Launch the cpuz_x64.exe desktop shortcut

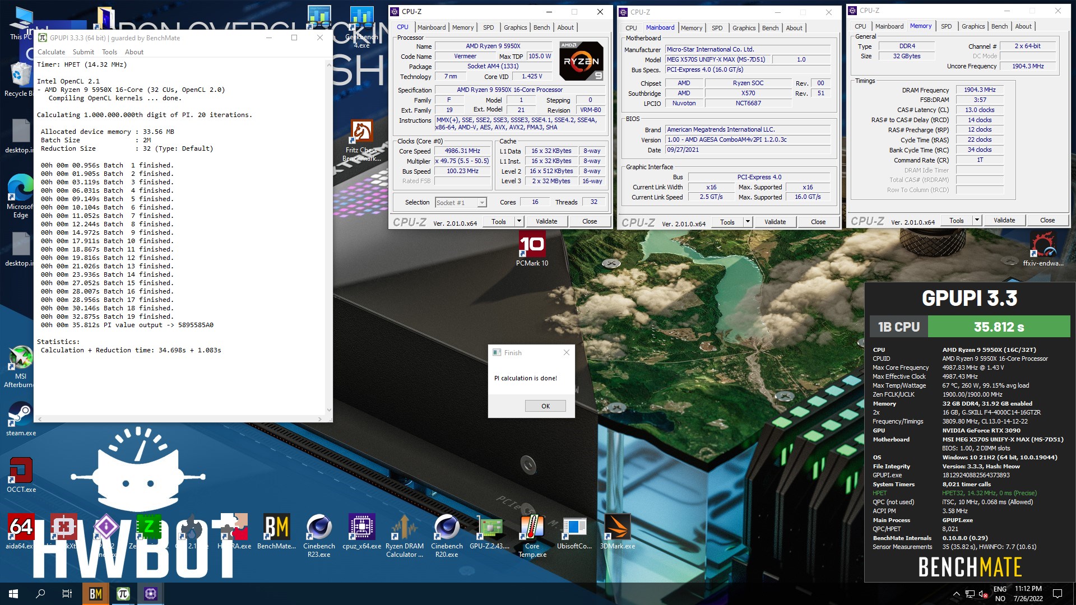361,531
